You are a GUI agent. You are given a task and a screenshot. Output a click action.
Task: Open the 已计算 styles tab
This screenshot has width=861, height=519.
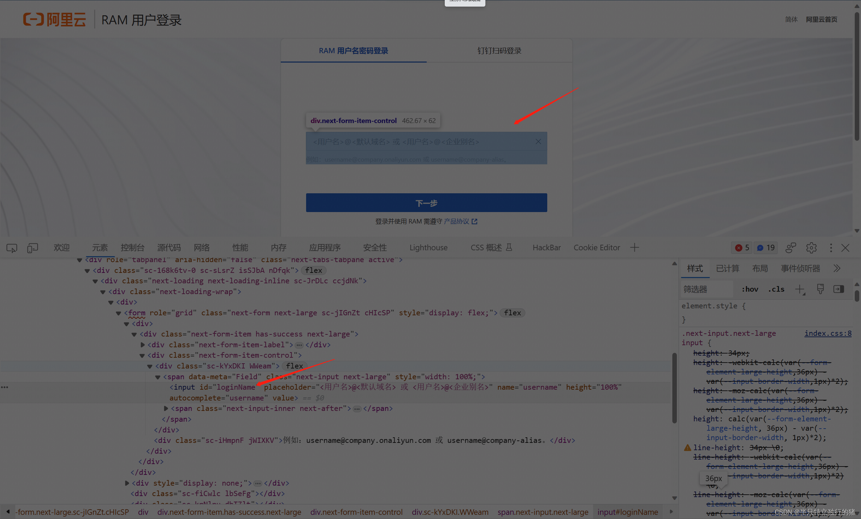[x=728, y=268]
